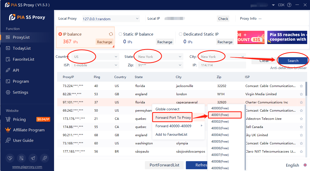Favorite the Sky UK Limited proxy star
310x171 pixels.
point(301,135)
